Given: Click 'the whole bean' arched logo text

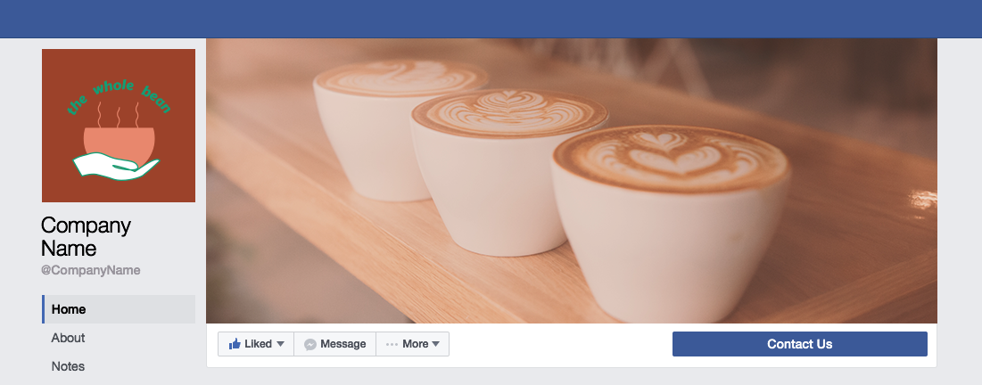Looking at the screenshot, I should point(119,97).
